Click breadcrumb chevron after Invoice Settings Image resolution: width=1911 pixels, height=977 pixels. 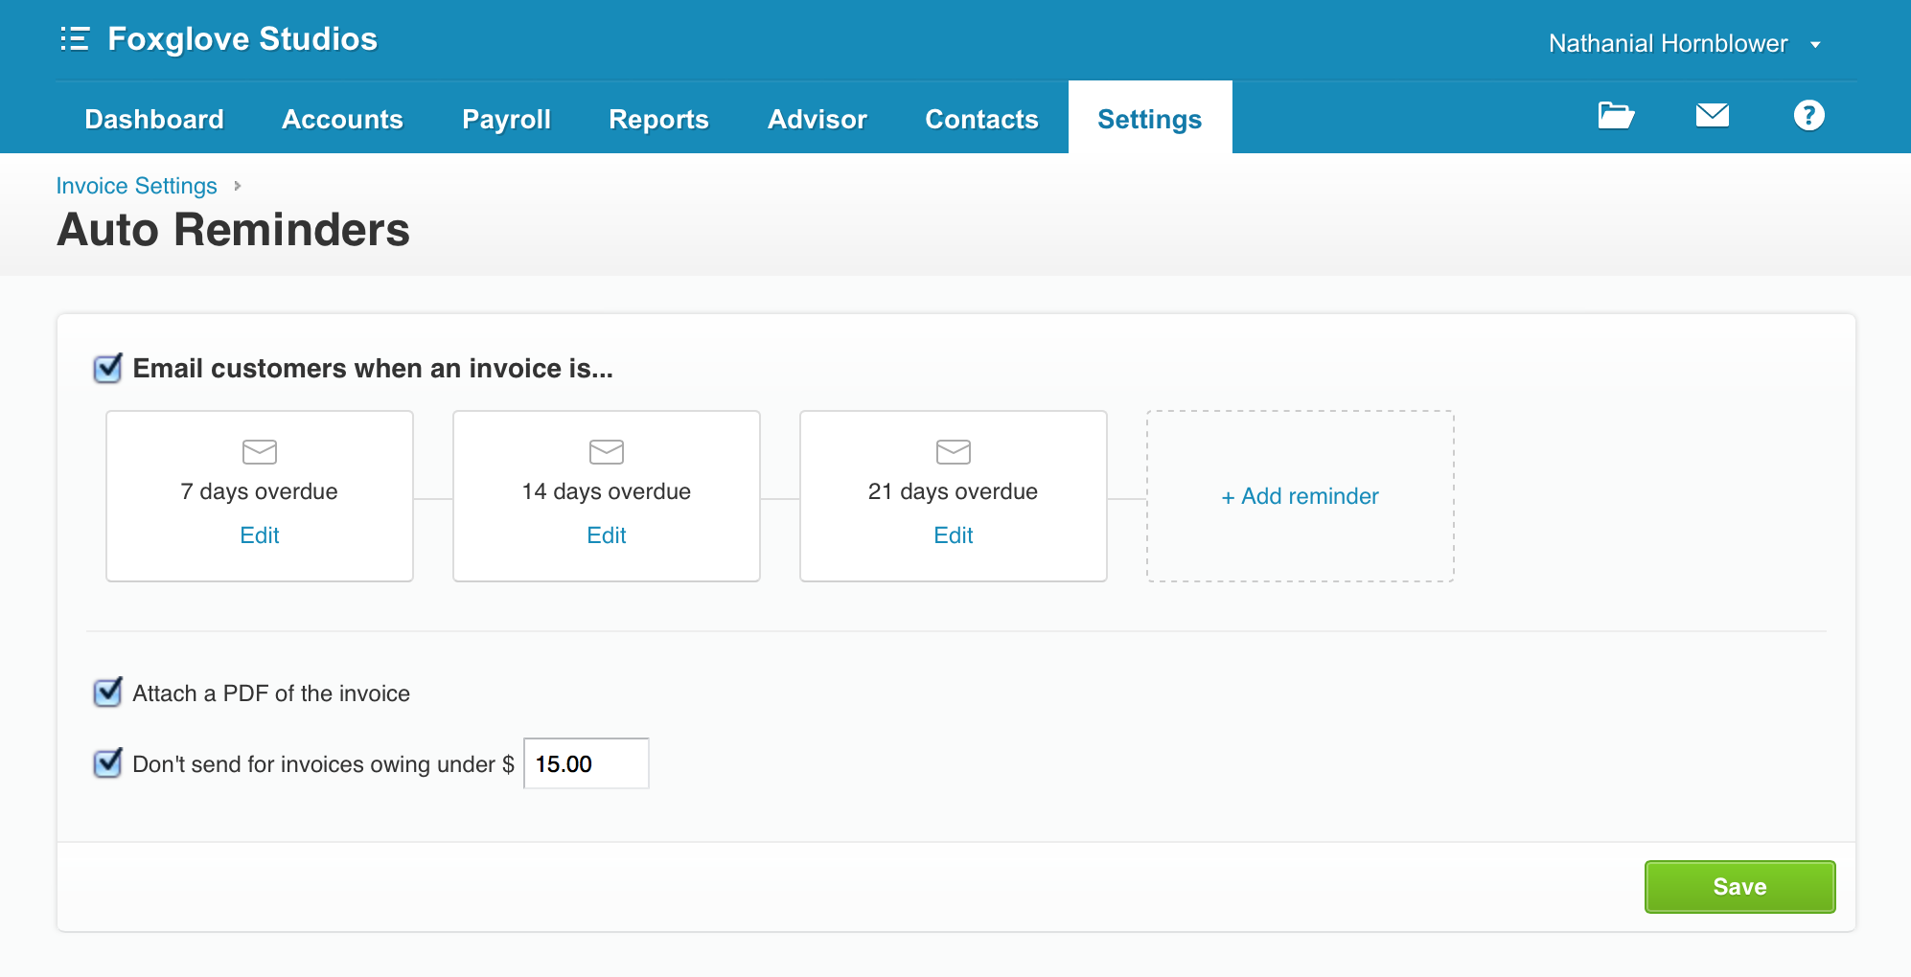pos(238,186)
